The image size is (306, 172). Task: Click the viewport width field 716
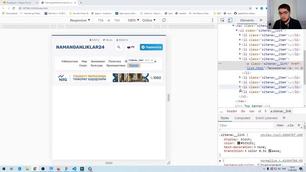tap(101, 20)
